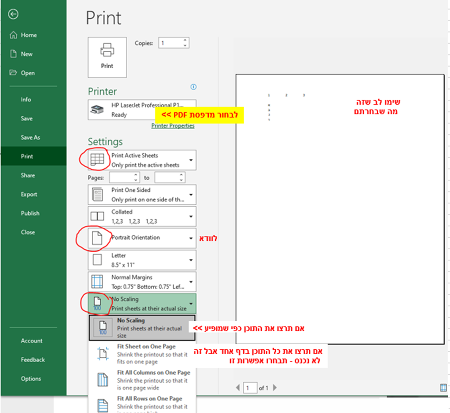Click the Fit All Columns icon
Viewport: 450px width, 413px height.
103,380
